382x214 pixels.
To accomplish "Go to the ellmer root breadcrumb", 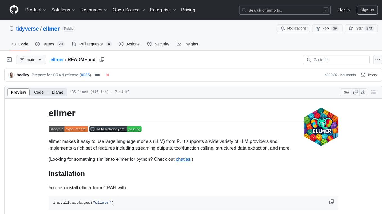I will click(57, 59).
